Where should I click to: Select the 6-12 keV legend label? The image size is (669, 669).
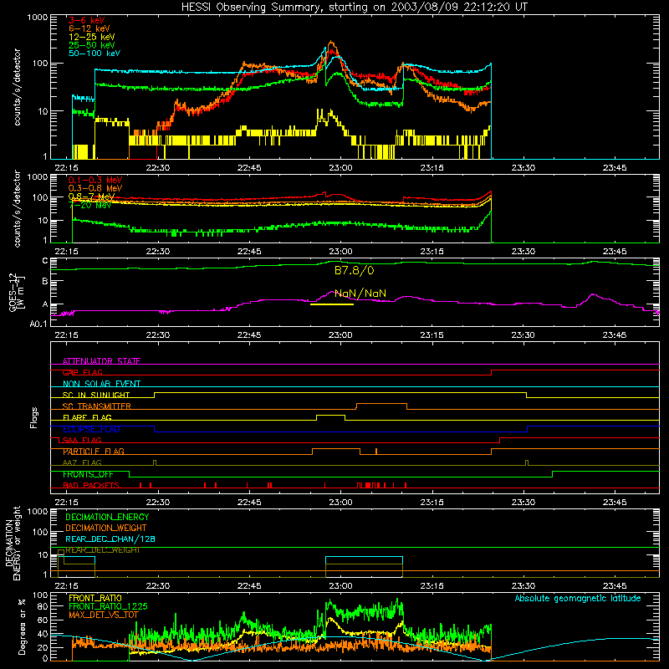(89, 28)
